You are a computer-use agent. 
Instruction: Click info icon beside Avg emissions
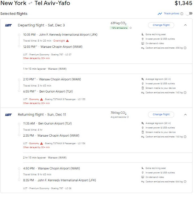click(128, 117)
